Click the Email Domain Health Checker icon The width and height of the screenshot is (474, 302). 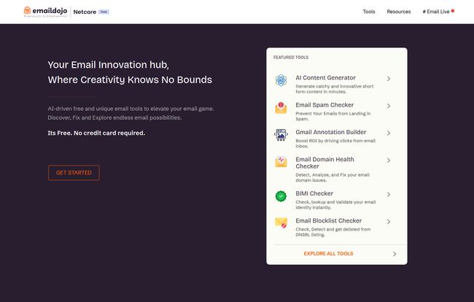(x=281, y=162)
